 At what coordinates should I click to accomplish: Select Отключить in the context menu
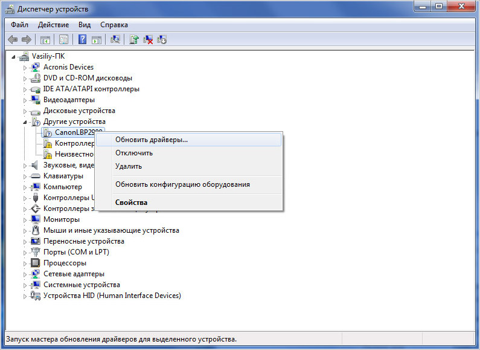click(134, 153)
